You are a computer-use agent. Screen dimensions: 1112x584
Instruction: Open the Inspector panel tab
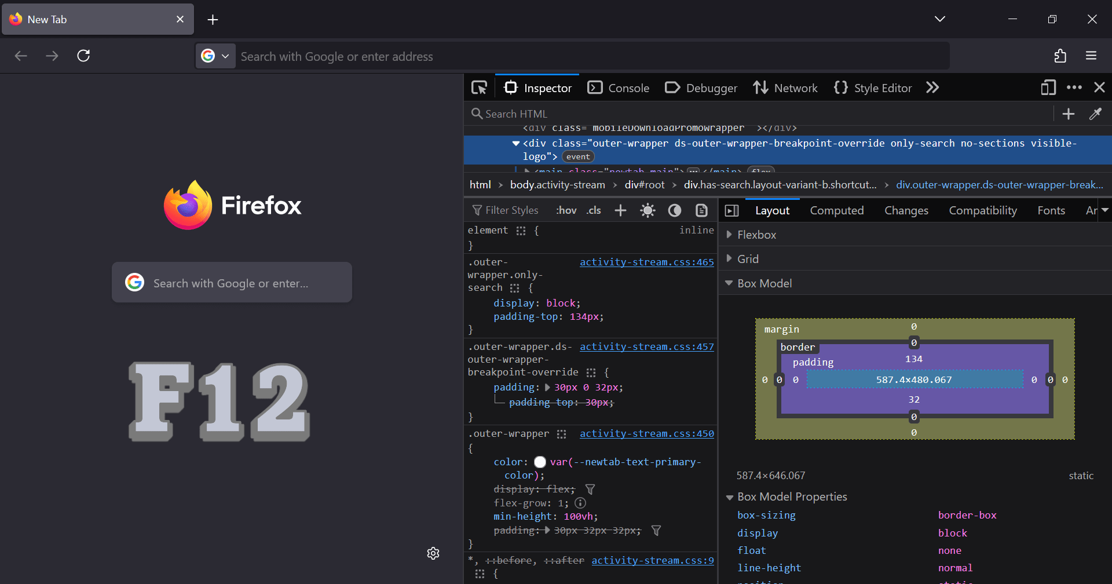pyautogui.click(x=537, y=88)
